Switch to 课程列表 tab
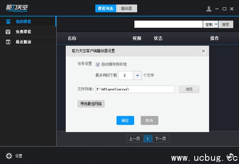Screen dimensions: 239x164 [x=106, y=8]
